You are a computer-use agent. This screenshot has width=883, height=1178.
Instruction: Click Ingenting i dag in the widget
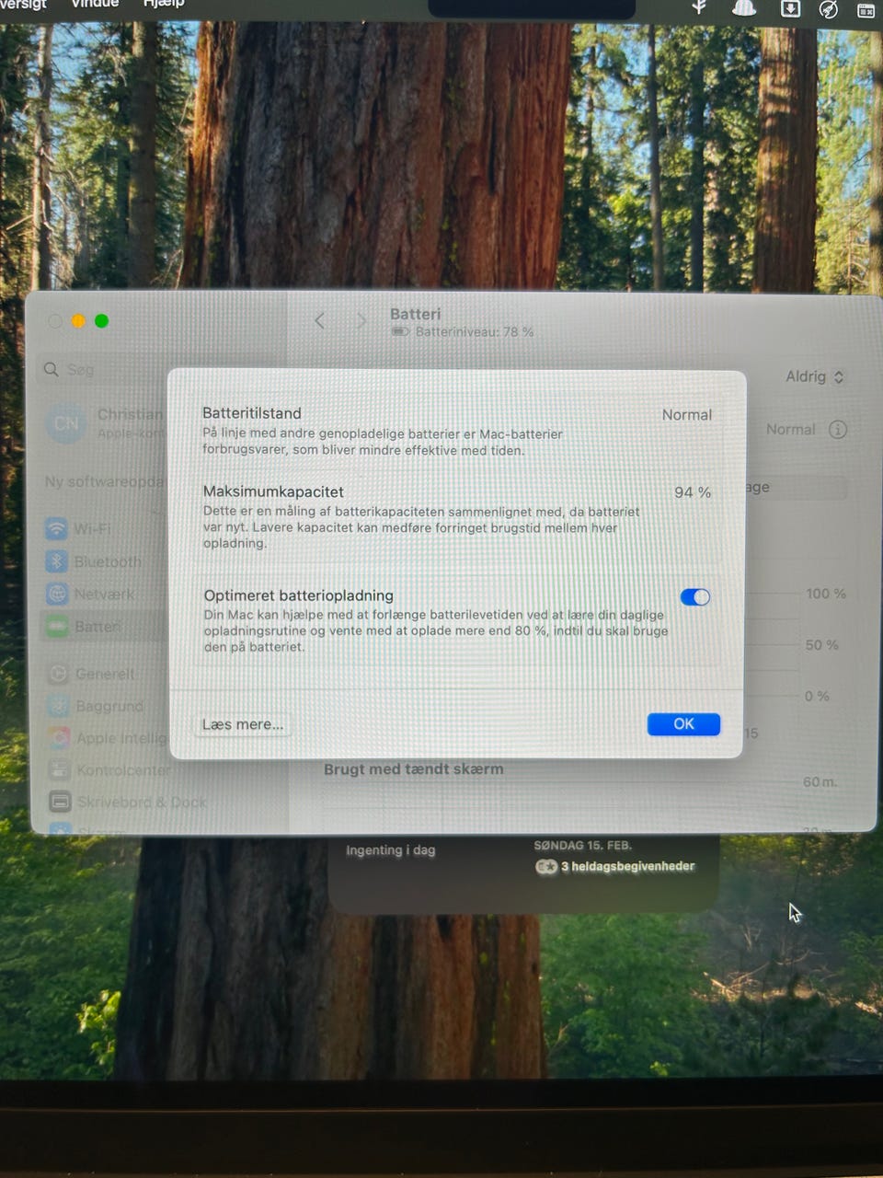pyautogui.click(x=390, y=850)
